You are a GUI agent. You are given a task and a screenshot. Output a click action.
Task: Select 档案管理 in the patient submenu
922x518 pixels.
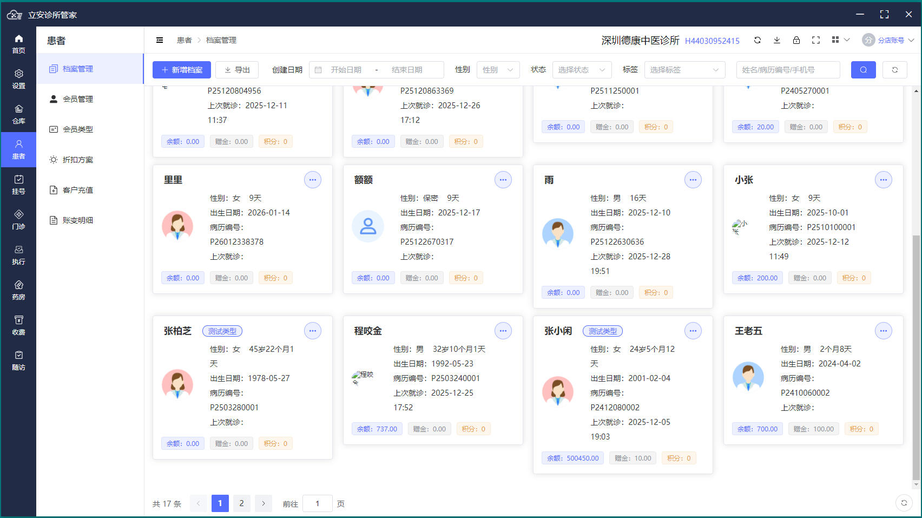[90, 69]
